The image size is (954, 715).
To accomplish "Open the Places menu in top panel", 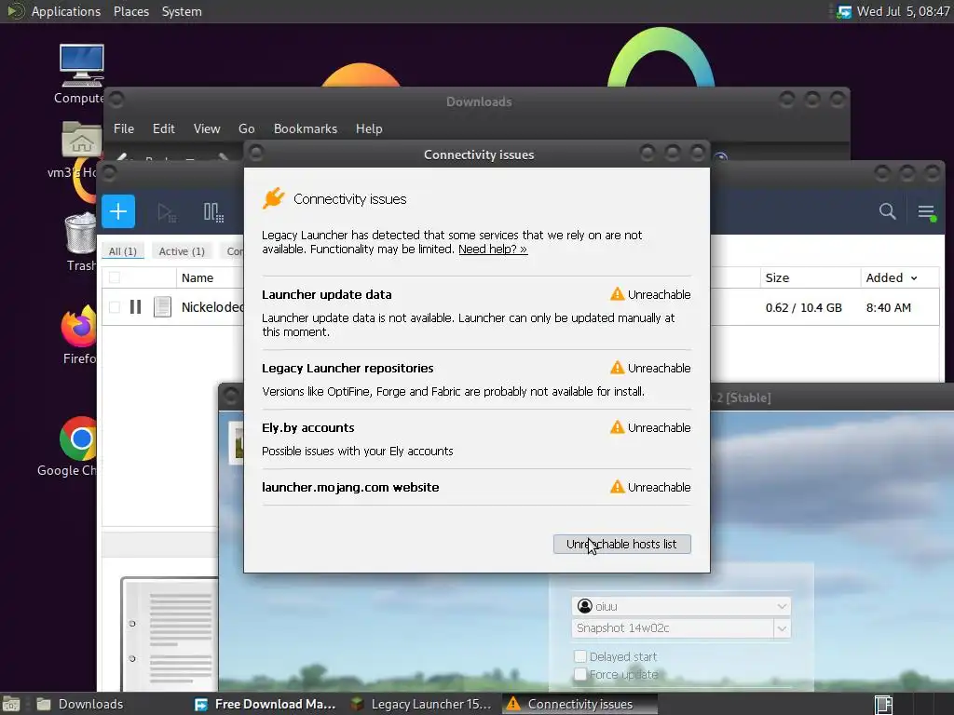I will coord(131,11).
